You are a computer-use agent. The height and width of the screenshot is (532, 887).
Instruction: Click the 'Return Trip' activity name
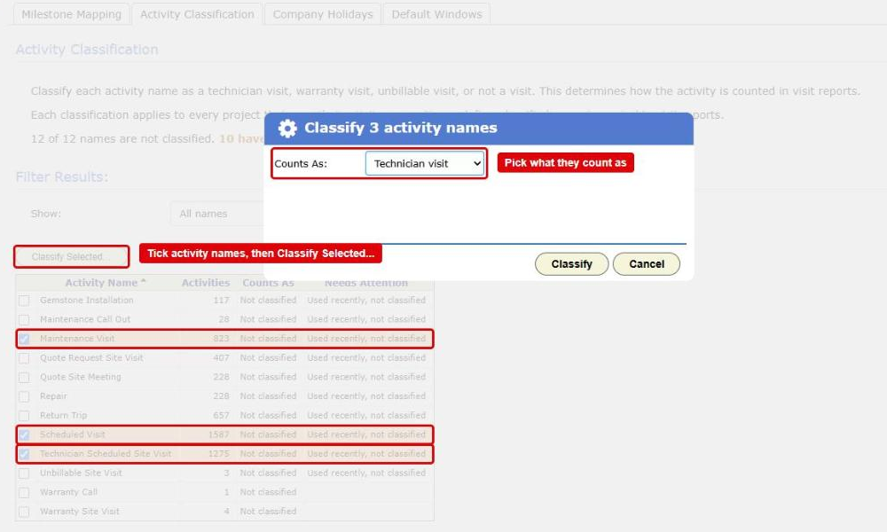pos(63,416)
